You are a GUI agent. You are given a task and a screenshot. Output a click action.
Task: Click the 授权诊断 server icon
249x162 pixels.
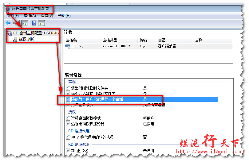[15, 39]
